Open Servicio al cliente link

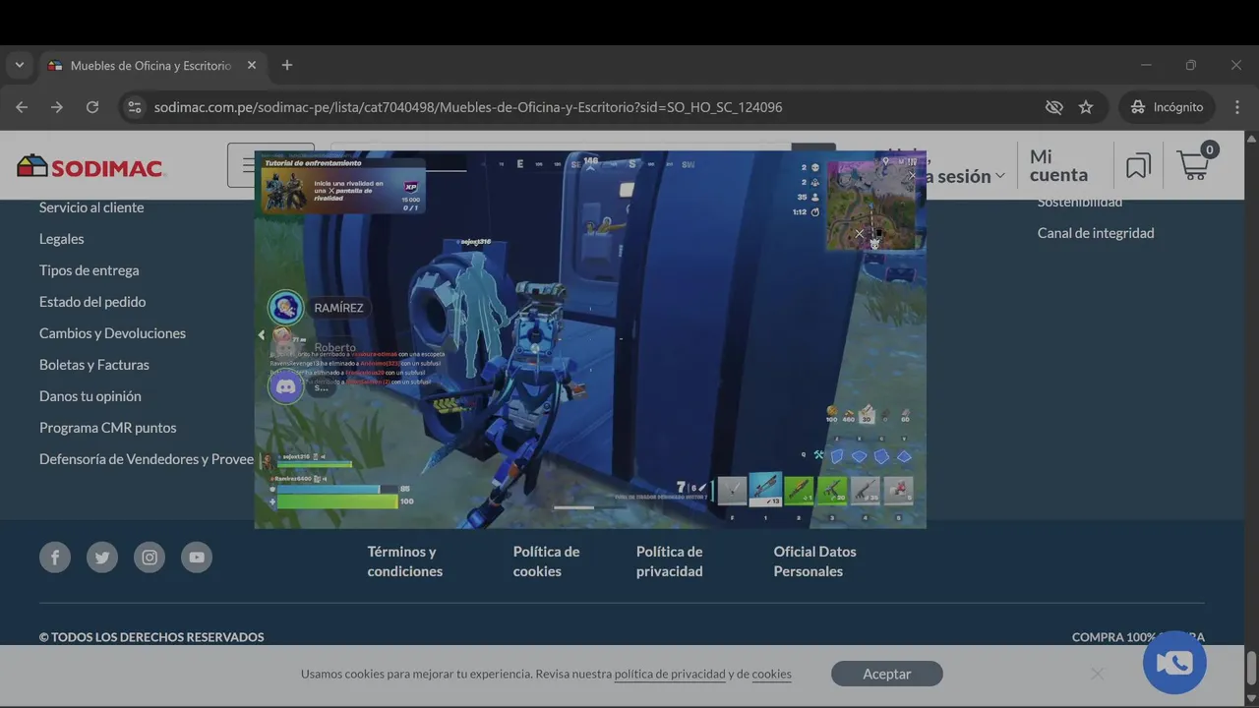coord(91,207)
